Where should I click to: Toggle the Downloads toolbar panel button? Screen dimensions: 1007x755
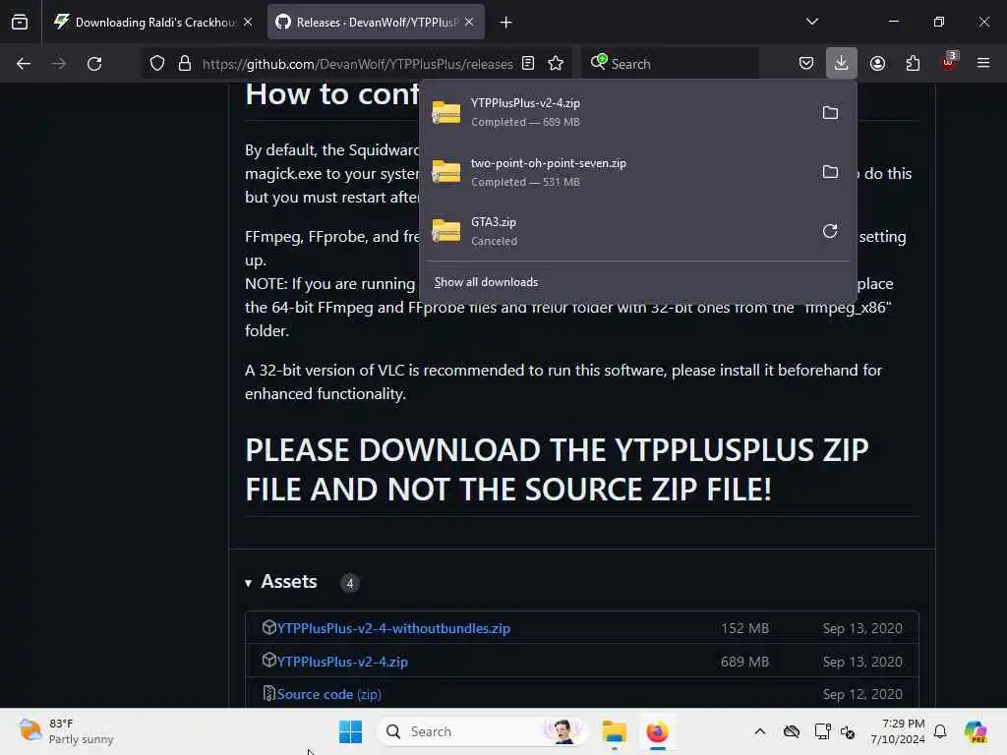pyautogui.click(x=842, y=64)
